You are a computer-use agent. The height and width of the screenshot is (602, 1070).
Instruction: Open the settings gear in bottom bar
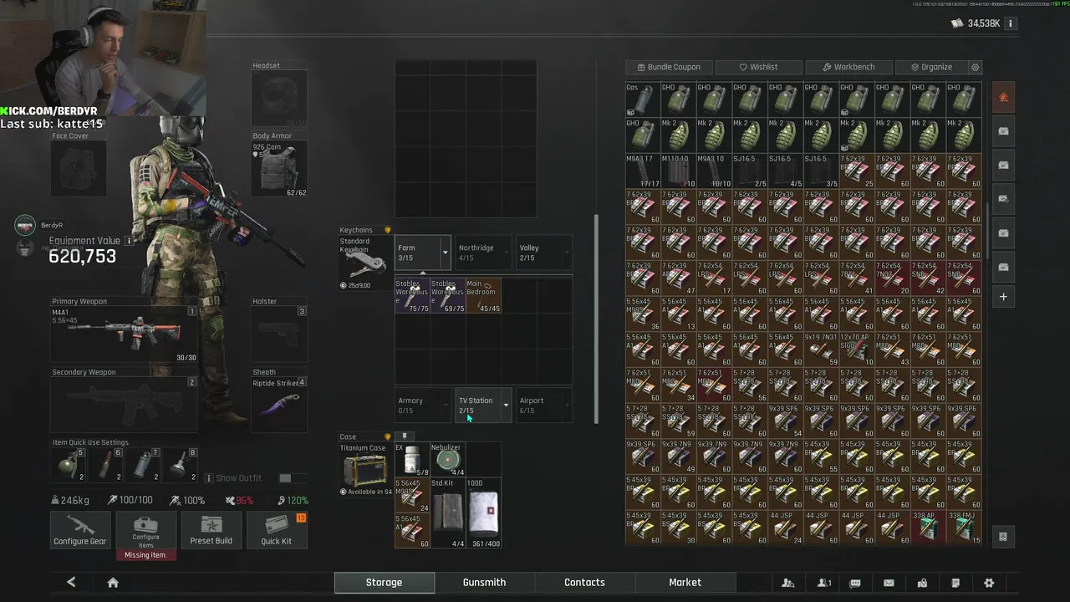click(989, 583)
